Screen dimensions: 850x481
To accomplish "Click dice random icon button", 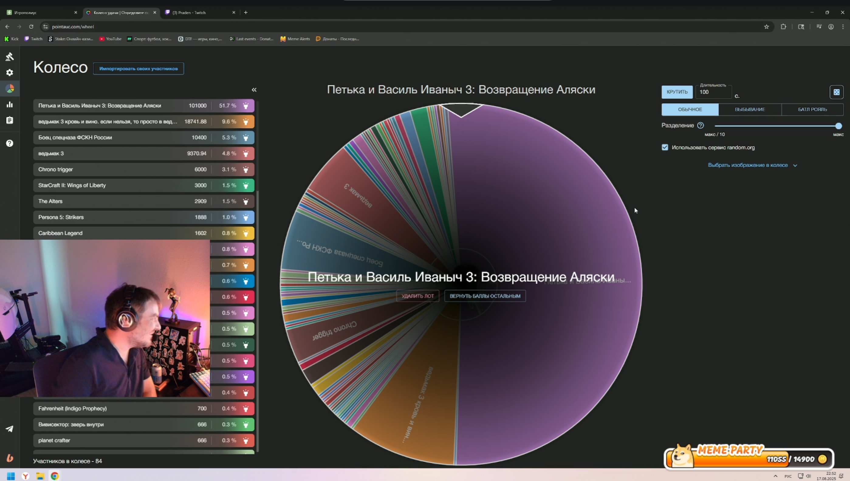I will (836, 92).
